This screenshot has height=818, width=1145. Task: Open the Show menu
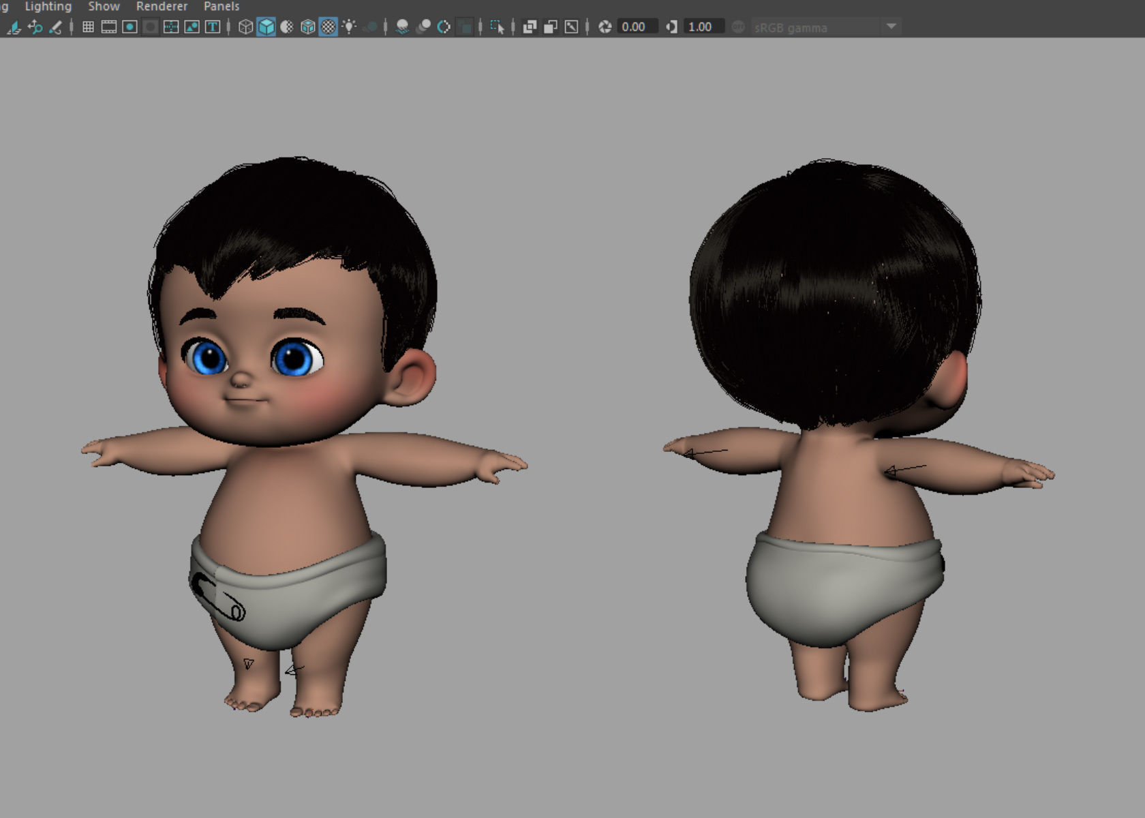pos(104,6)
